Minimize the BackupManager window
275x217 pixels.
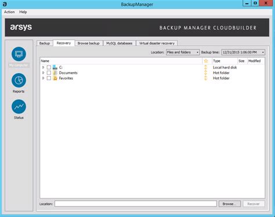[x=247, y=3]
